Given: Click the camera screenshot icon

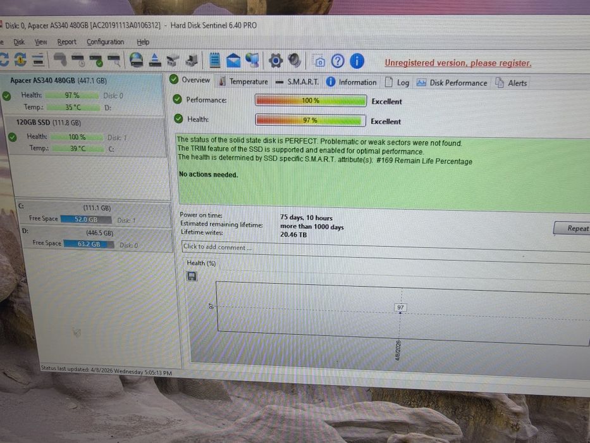Looking at the screenshot, I should click(x=319, y=61).
